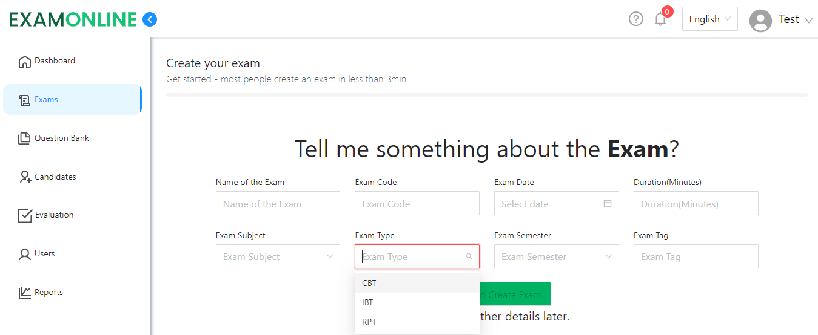Click the Dashboard home icon
This screenshot has width=818, height=335.
pyautogui.click(x=25, y=61)
